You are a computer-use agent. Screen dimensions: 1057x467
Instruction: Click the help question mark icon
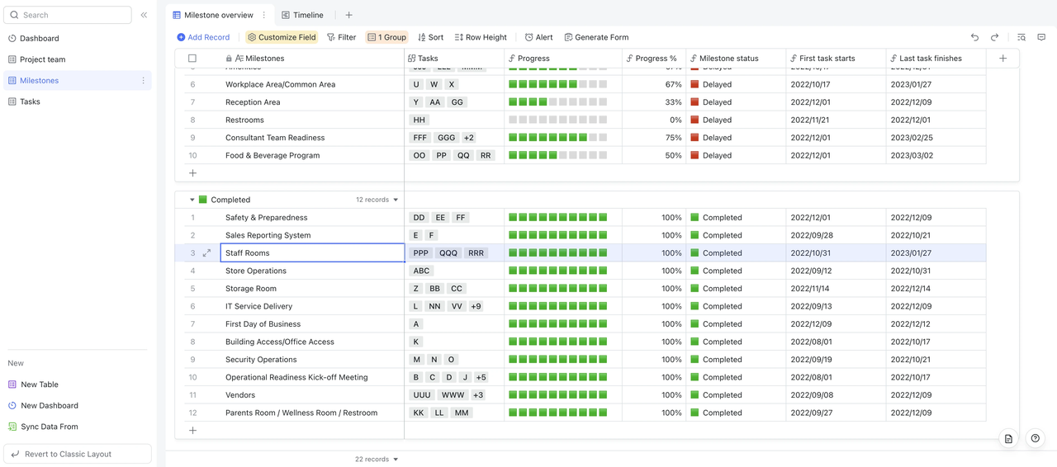tap(1036, 439)
